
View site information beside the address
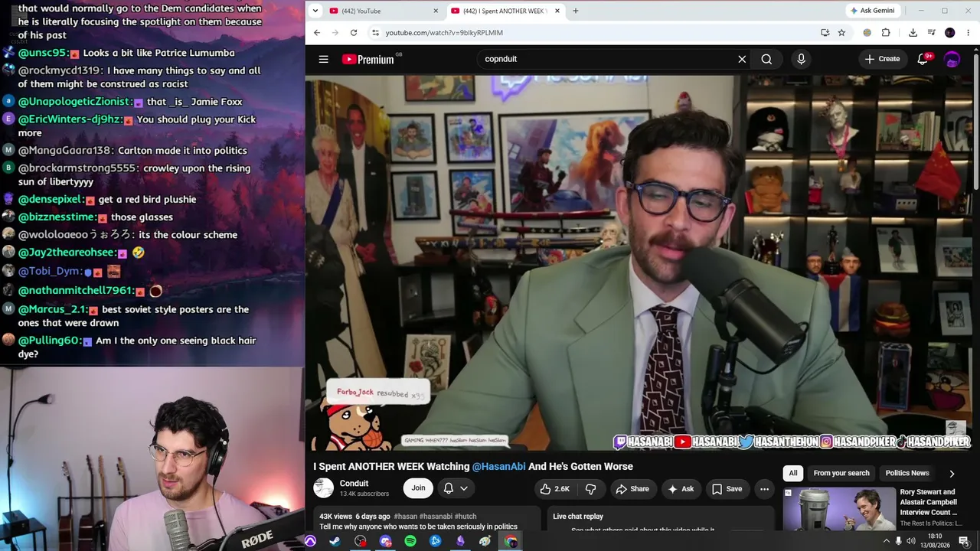pyautogui.click(x=375, y=32)
